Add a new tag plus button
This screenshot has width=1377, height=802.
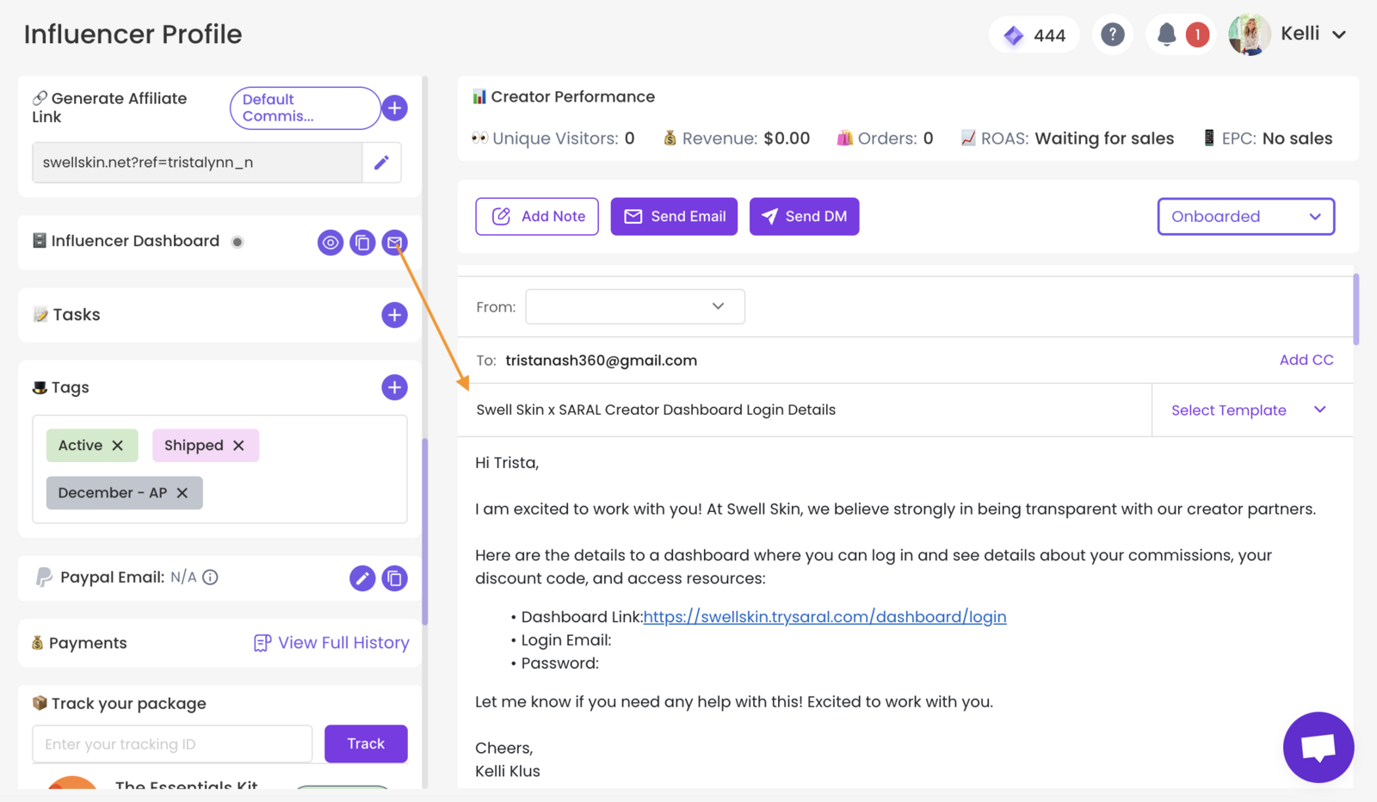[x=394, y=387]
